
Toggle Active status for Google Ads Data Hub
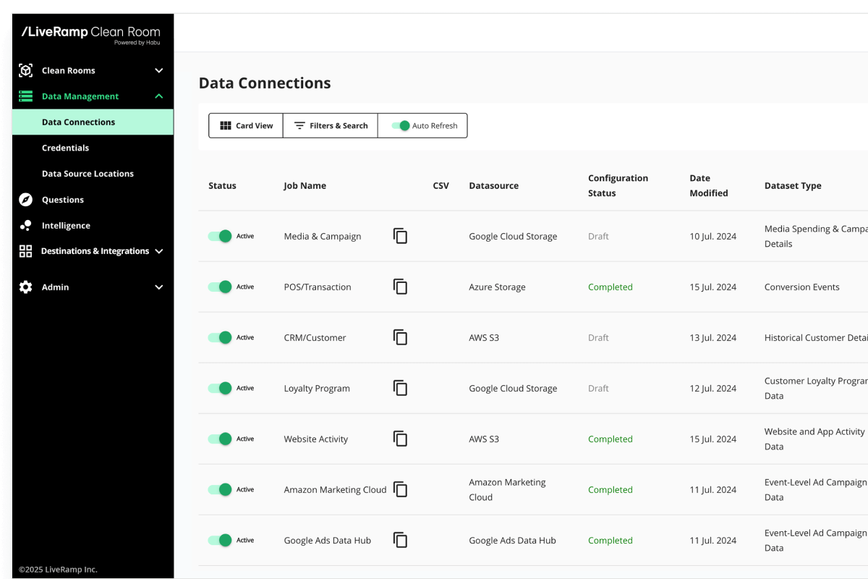[220, 540]
